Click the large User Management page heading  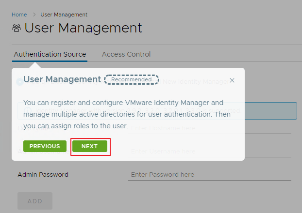pyautogui.click(x=83, y=28)
